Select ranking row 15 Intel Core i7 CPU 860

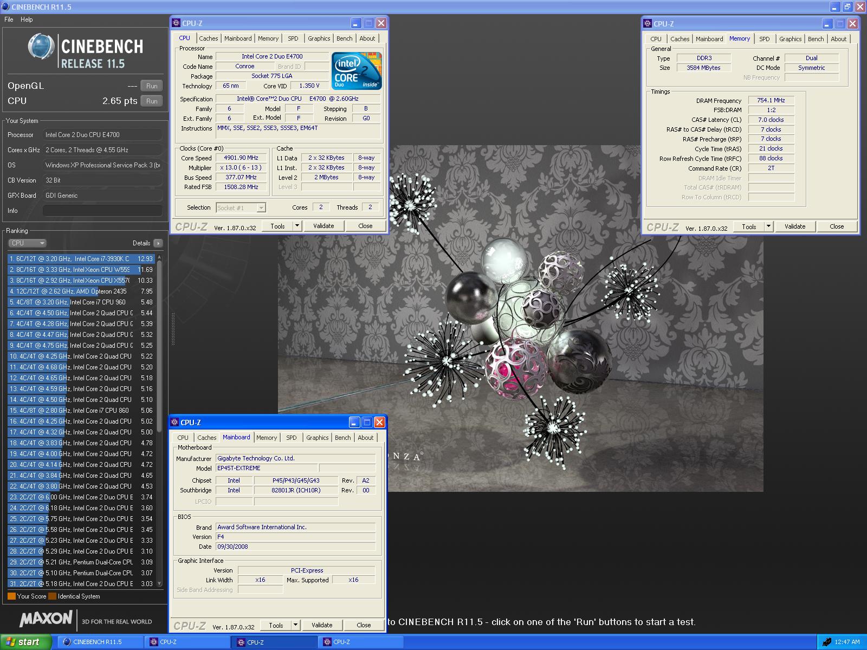tap(81, 411)
